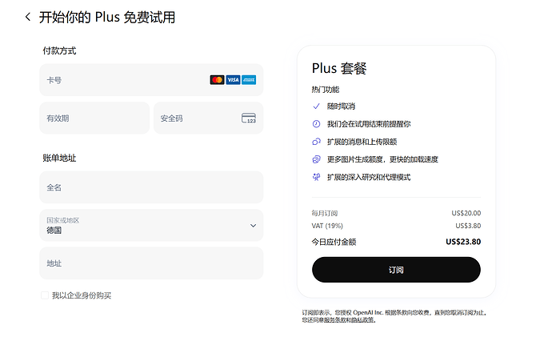Click icon beside 扩展的深入研究和代理模式
This screenshot has width=552, height=337.
tap(316, 177)
